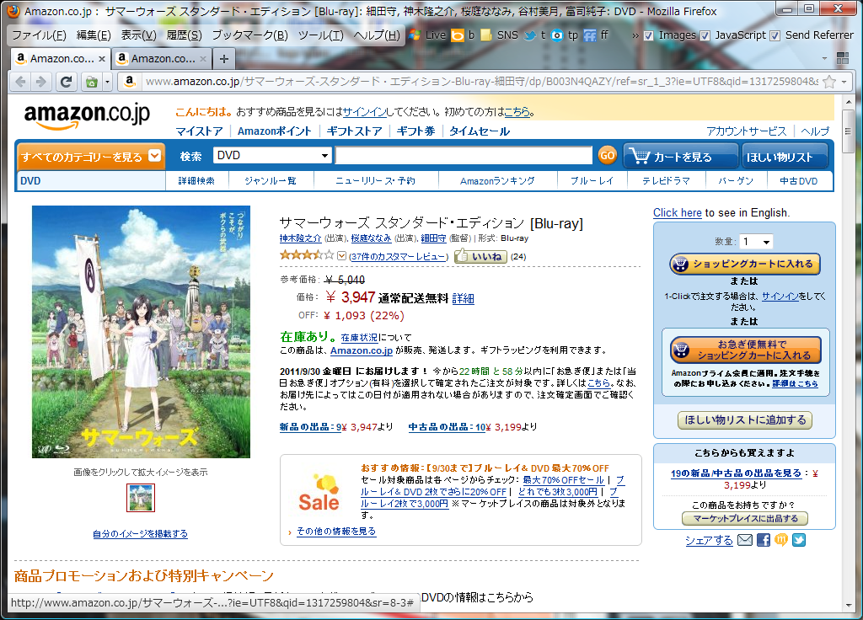Click the main search input field
The image size is (863, 620).
tap(464, 156)
